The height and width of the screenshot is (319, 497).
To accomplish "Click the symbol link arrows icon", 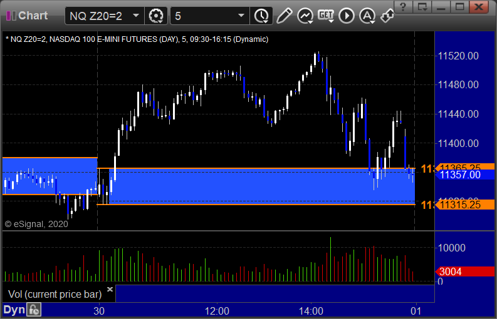I will [387, 16].
